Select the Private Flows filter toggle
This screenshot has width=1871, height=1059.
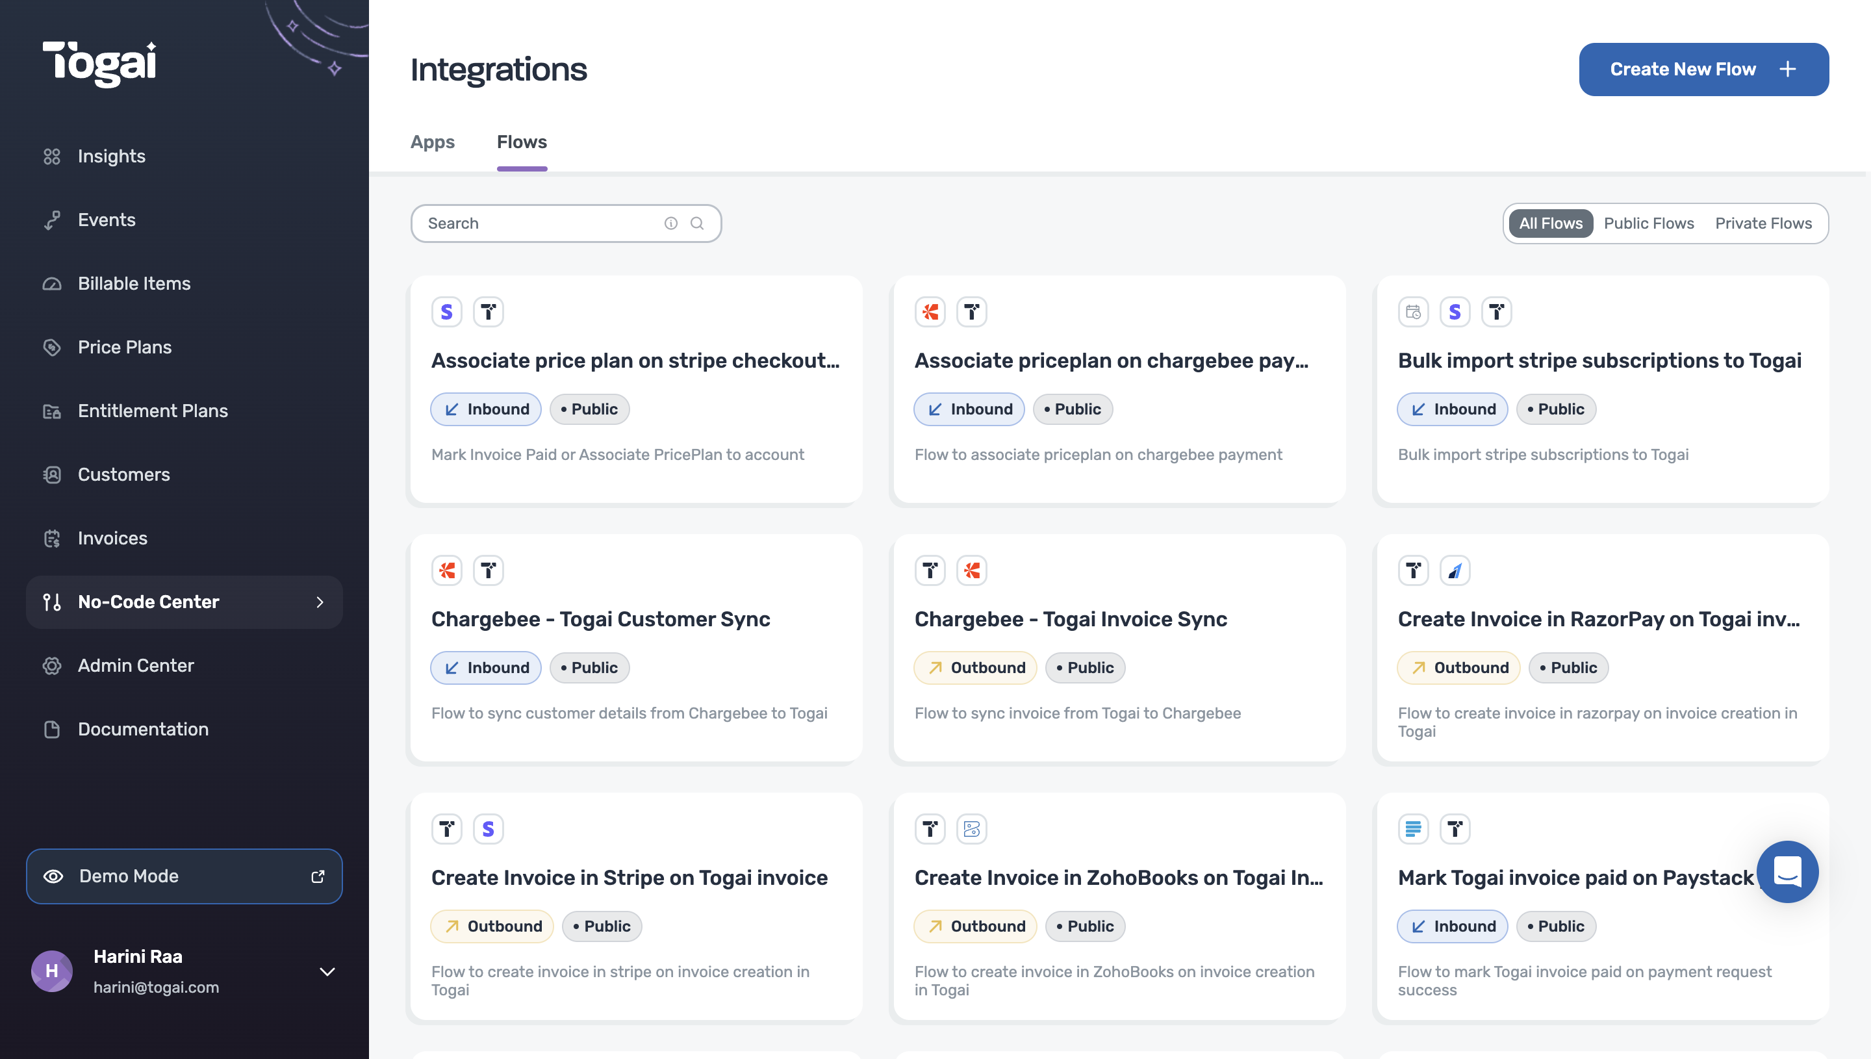(x=1763, y=222)
